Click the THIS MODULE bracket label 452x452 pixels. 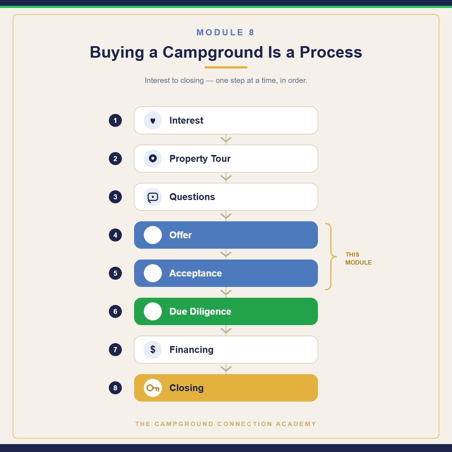click(358, 258)
